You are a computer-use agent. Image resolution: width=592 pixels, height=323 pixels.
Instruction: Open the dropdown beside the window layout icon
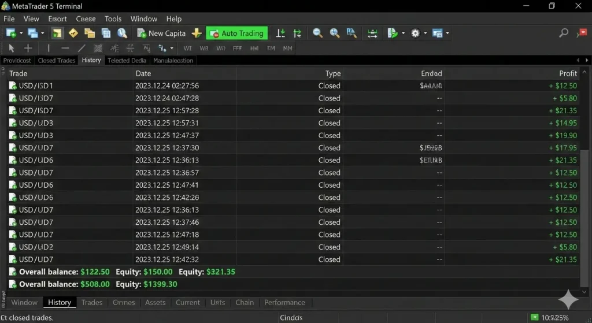447,33
